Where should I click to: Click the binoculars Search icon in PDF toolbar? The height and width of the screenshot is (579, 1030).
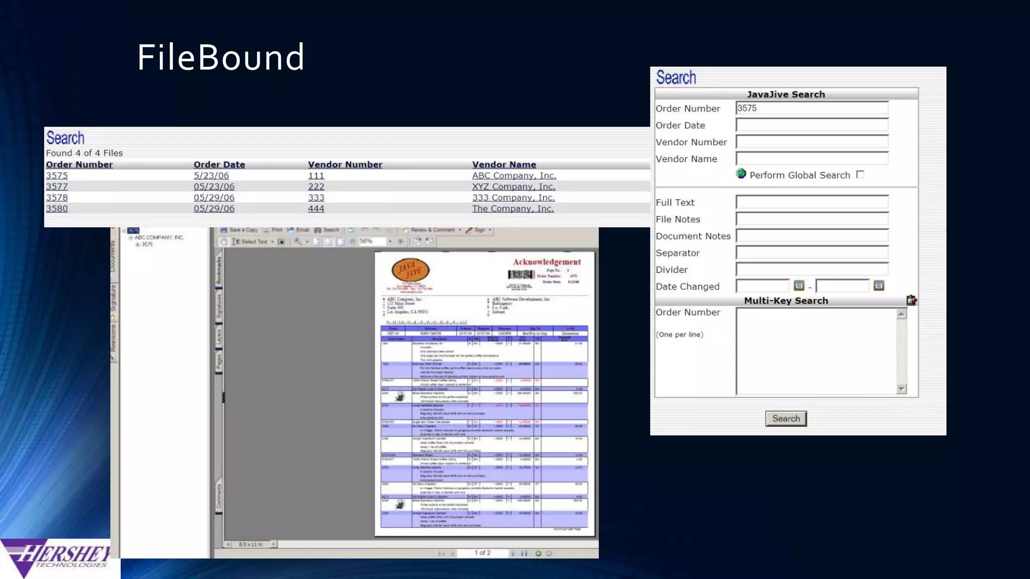click(318, 230)
